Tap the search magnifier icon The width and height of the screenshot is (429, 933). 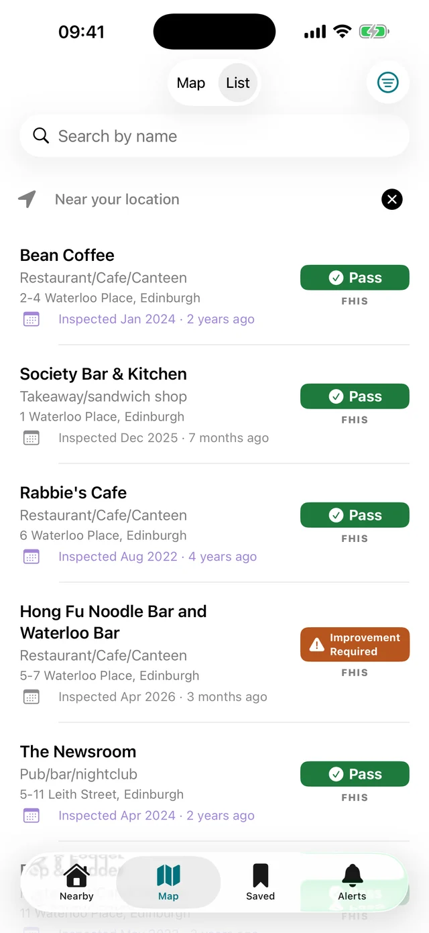[x=41, y=136]
